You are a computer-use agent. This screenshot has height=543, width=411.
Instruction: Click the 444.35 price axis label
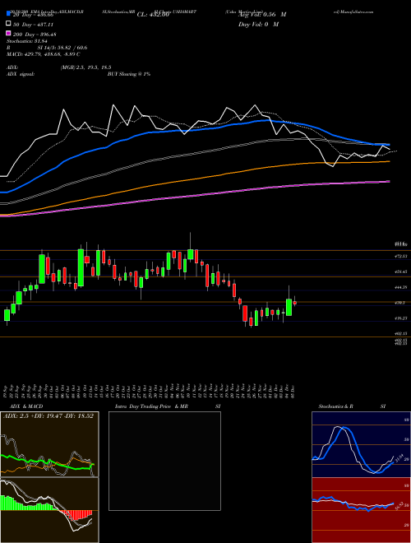tap(401, 287)
